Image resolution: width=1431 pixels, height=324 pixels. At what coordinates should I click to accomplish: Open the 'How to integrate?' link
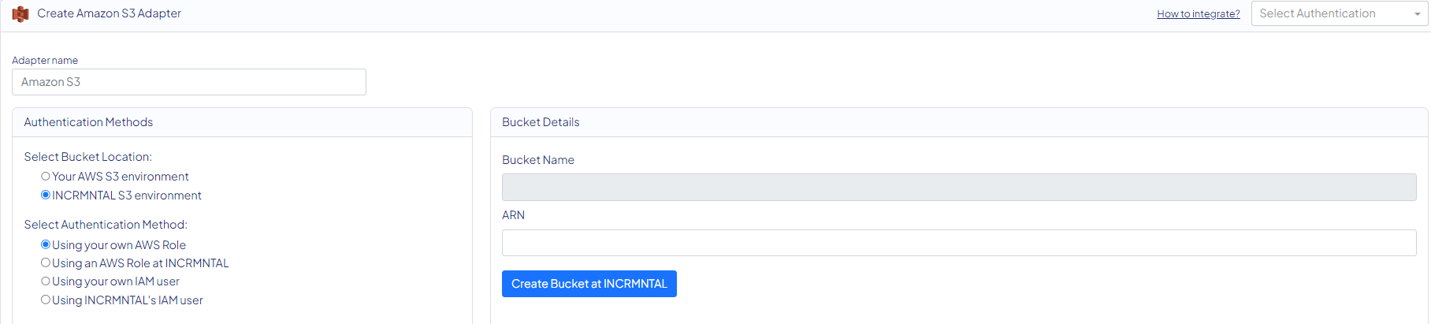click(1198, 14)
